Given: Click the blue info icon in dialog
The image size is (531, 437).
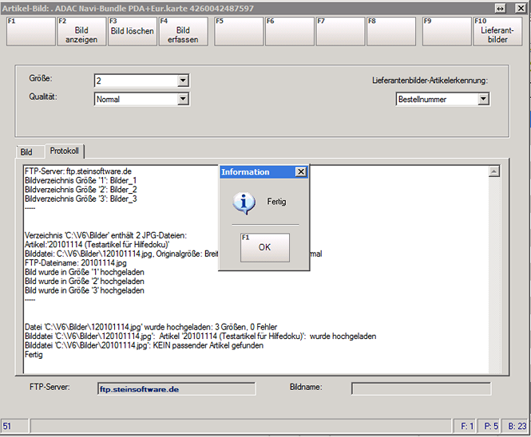Looking at the screenshot, I should 243,203.
